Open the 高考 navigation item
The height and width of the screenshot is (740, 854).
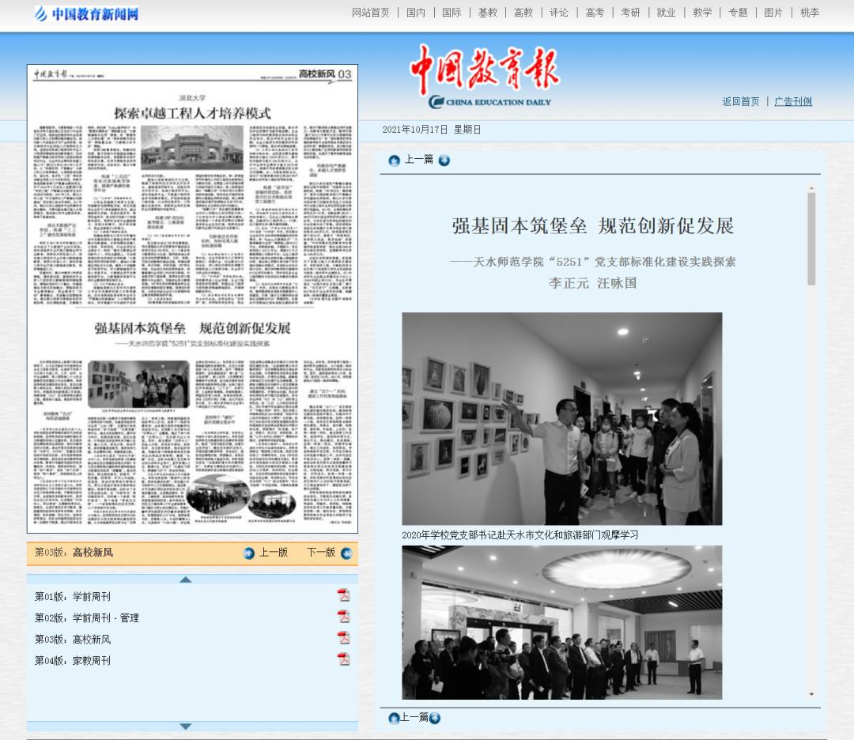click(x=595, y=13)
